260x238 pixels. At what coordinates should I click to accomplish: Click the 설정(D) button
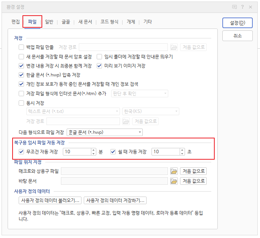238,23
